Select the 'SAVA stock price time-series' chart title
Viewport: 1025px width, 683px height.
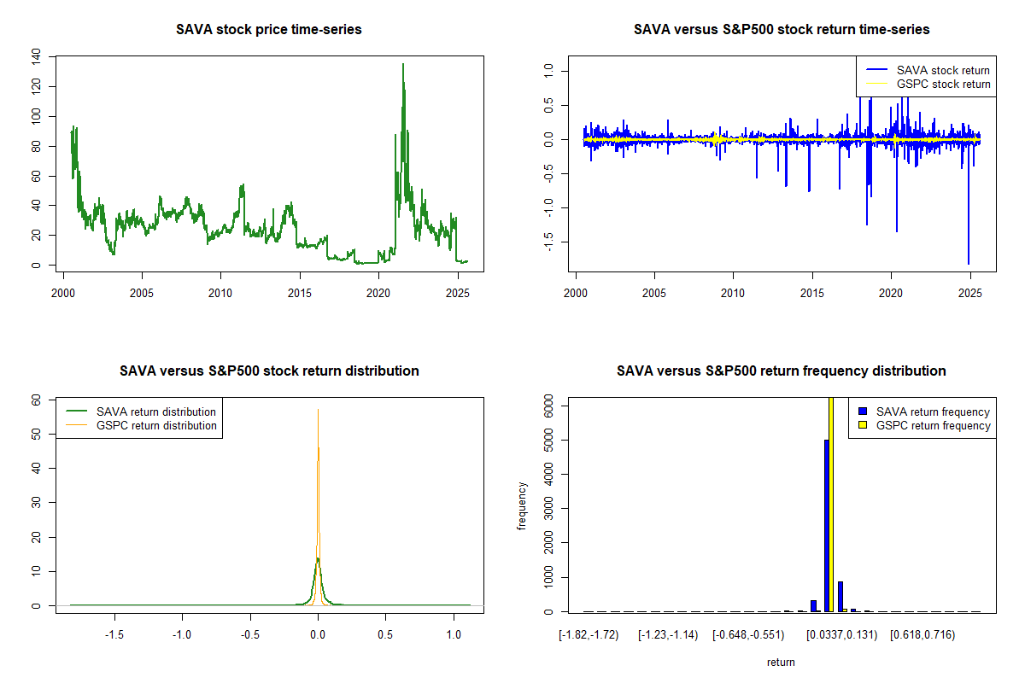coord(269,30)
